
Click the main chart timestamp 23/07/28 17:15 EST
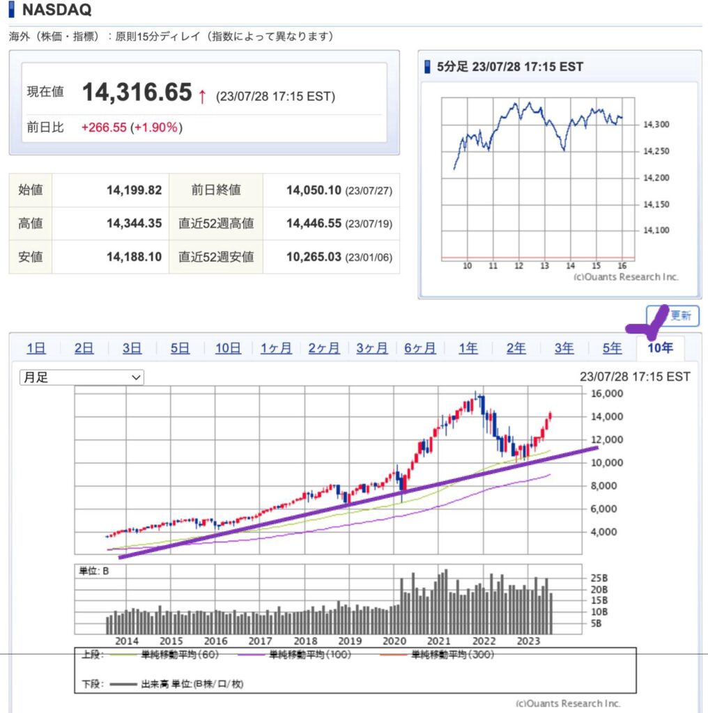point(635,377)
